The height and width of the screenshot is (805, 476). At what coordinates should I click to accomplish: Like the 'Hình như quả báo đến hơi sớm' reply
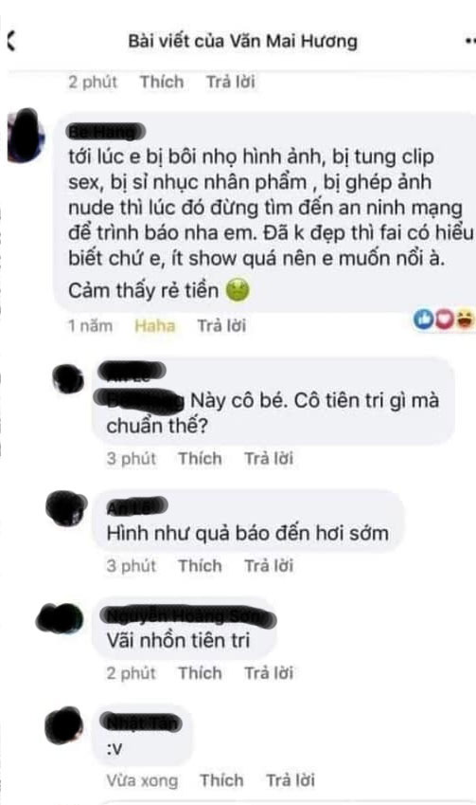tap(200, 565)
